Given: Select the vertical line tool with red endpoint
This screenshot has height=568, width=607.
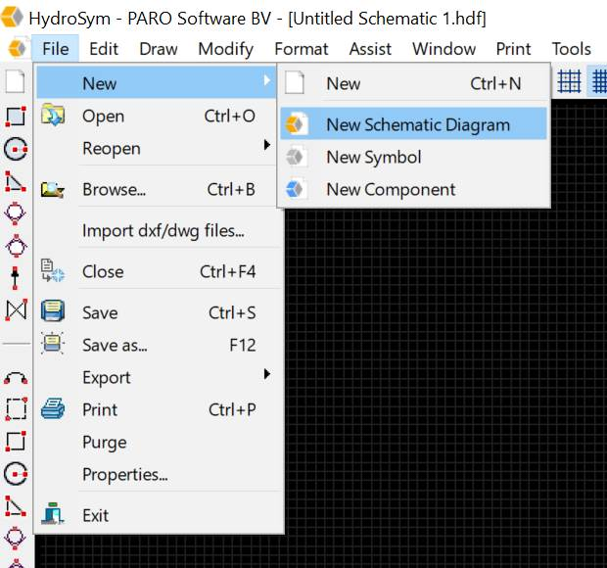Looking at the screenshot, I should point(15,278).
